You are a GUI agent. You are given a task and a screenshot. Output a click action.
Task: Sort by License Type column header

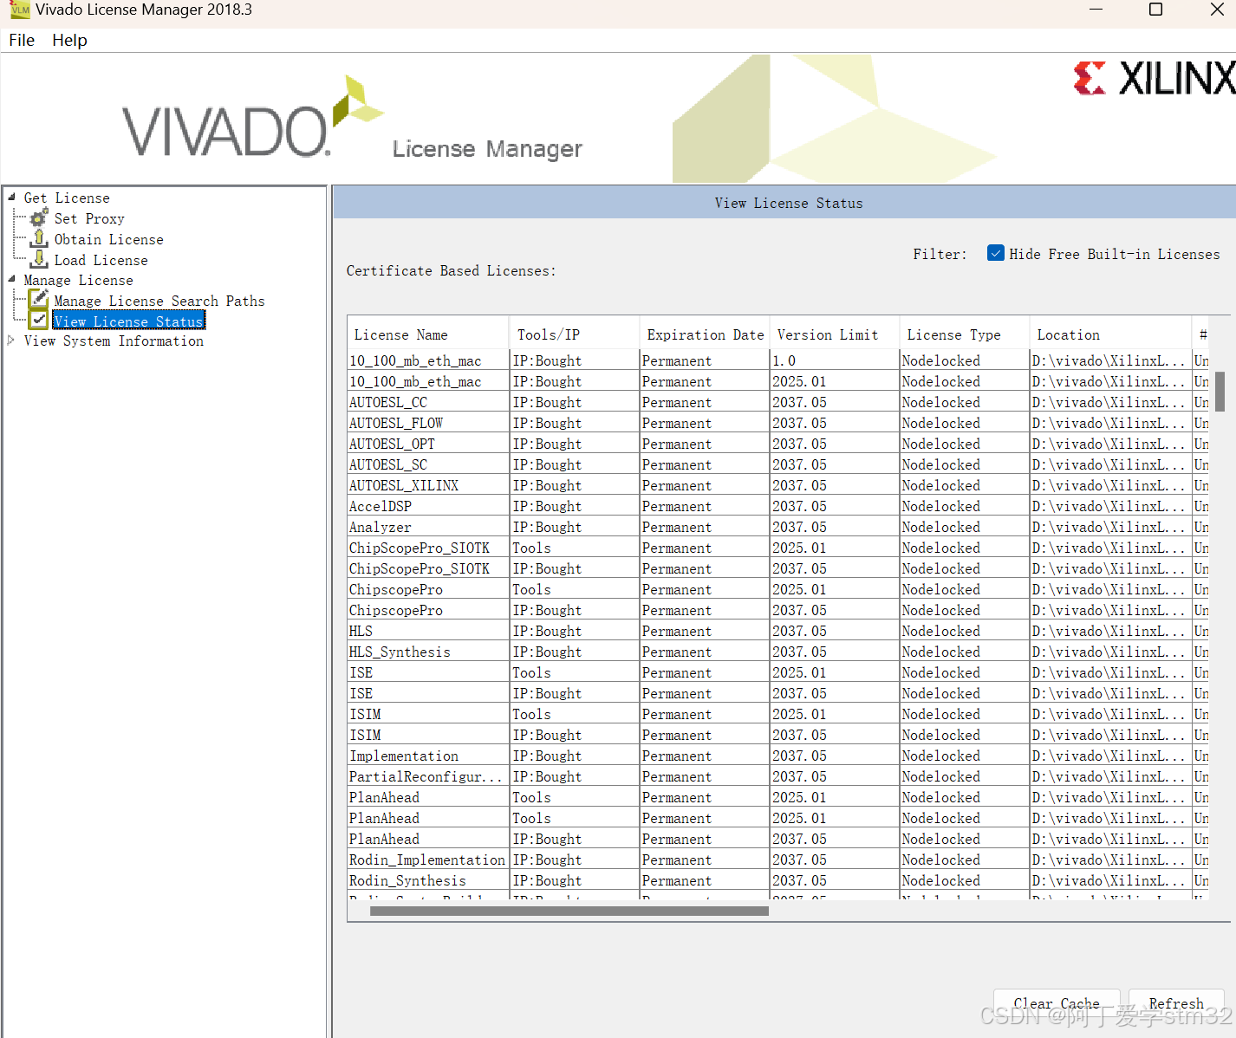(x=965, y=334)
